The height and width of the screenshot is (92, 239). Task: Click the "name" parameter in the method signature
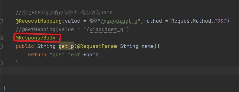(x=148, y=46)
